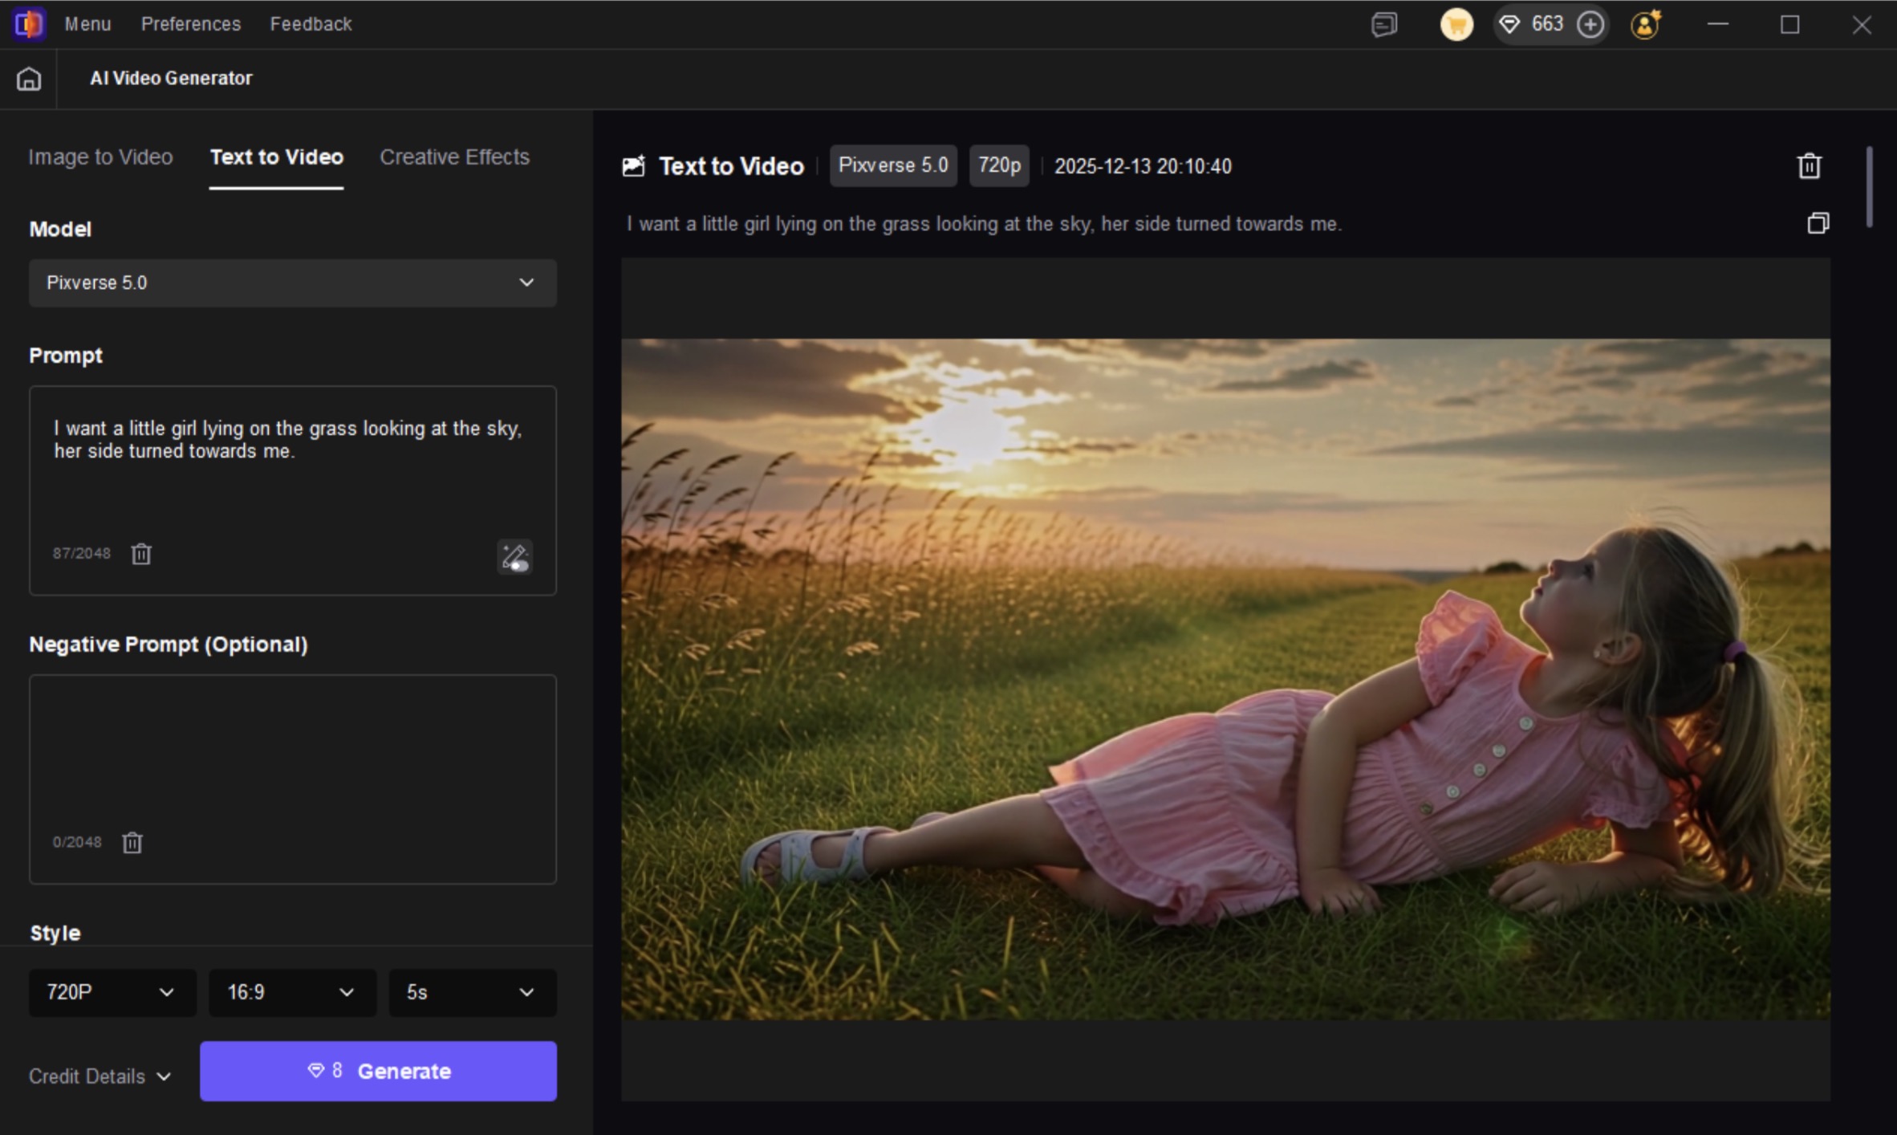This screenshot has height=1135, width=1897.
Task: Open user account profile icon
Action: coord(1645,24)
